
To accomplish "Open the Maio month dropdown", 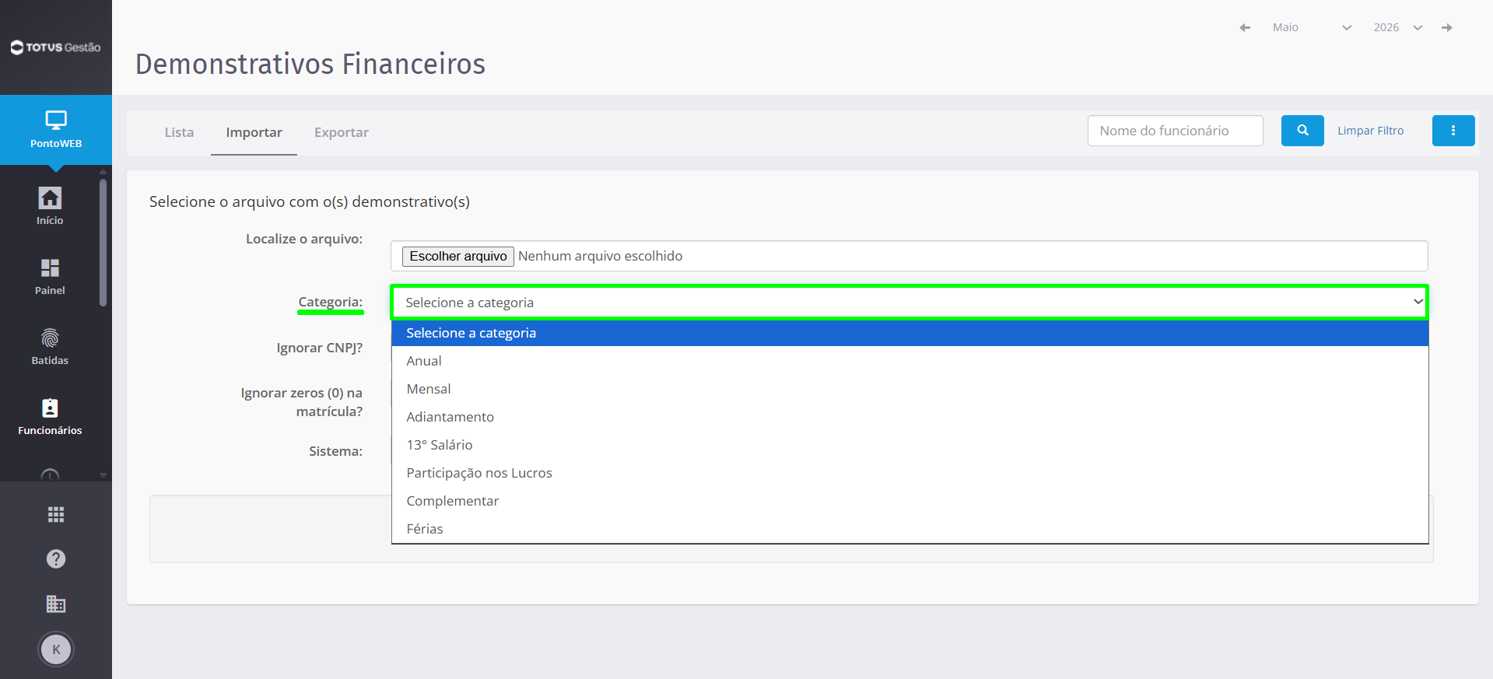I will click(1312, 27).
